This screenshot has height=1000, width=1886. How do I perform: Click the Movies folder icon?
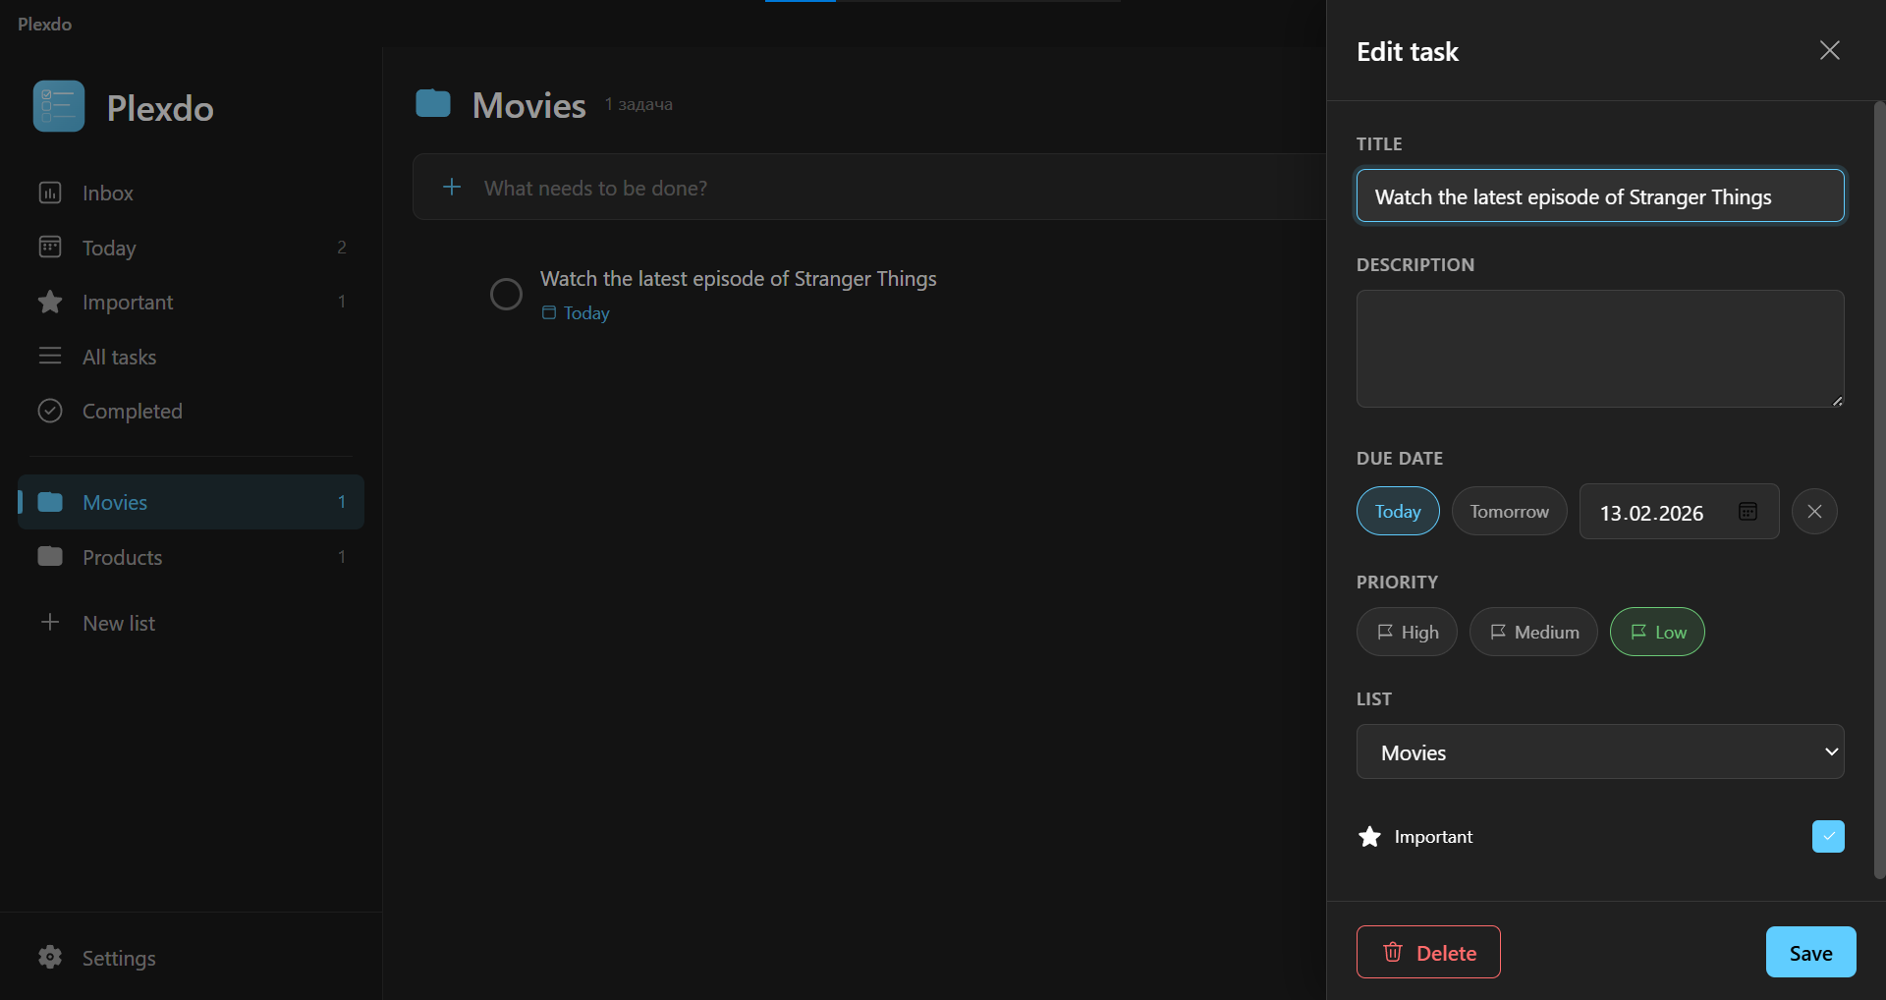click(51, 502)
